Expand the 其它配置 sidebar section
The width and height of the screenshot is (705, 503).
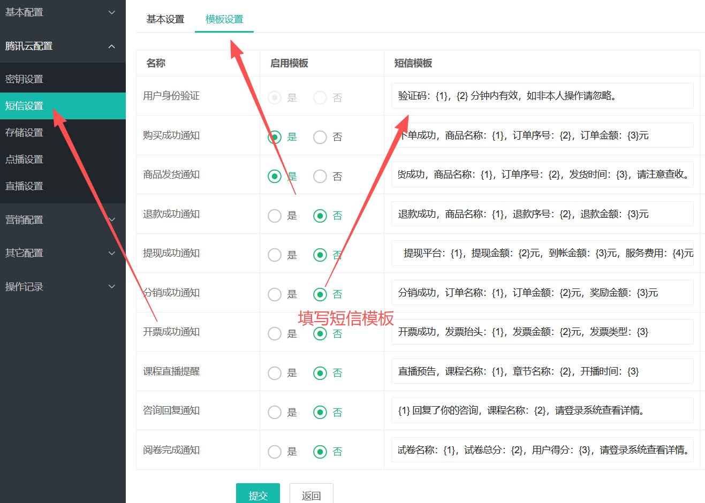[x=63, y=253]
